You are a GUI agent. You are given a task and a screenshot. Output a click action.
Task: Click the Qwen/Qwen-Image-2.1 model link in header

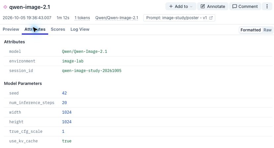tap(117, 18)
